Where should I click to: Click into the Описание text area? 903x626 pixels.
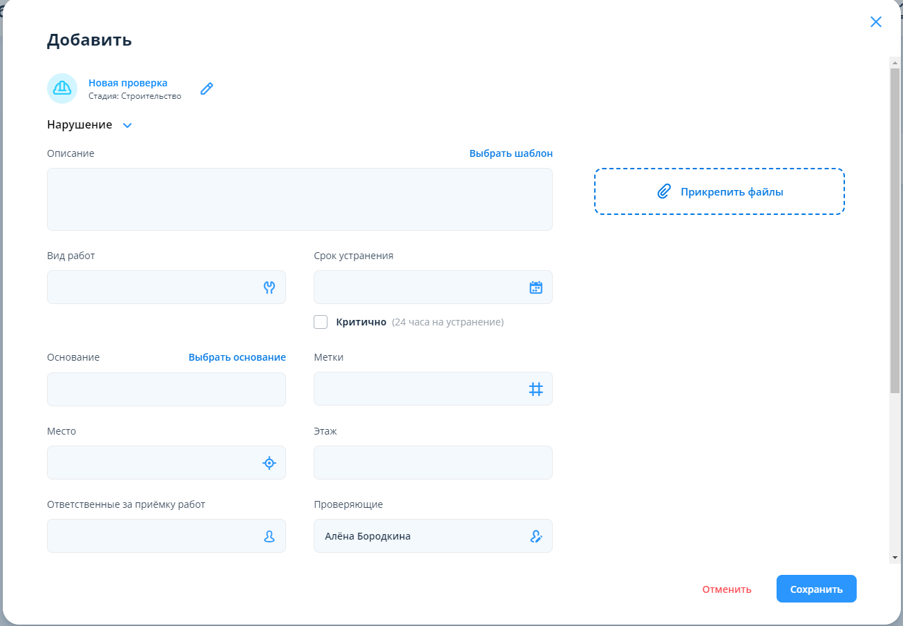pyautogui.click(x=299, y=199)
